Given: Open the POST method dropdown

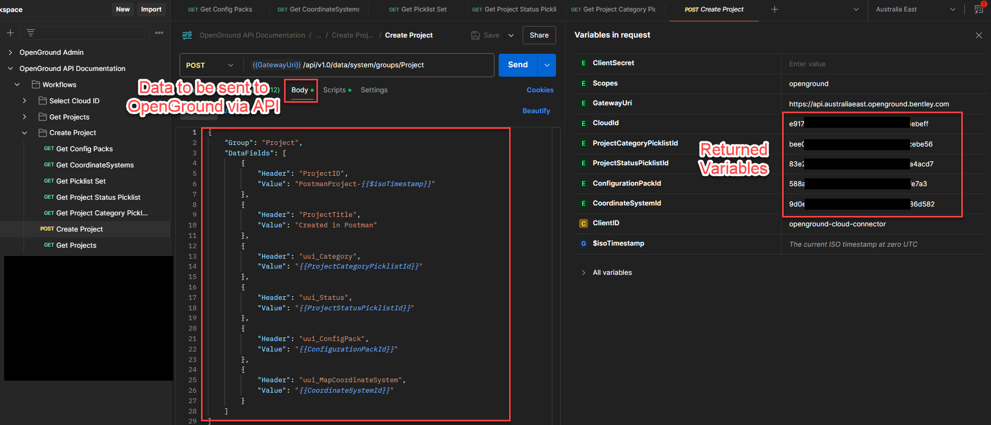Looking at the screenshot, I should click(209, 65).
